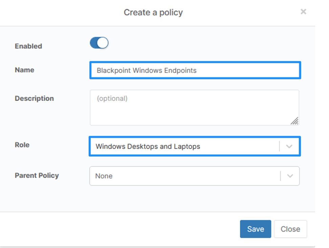Click the Parent Policy label
This screenshot has height=248, width=329.
[37, 175]
